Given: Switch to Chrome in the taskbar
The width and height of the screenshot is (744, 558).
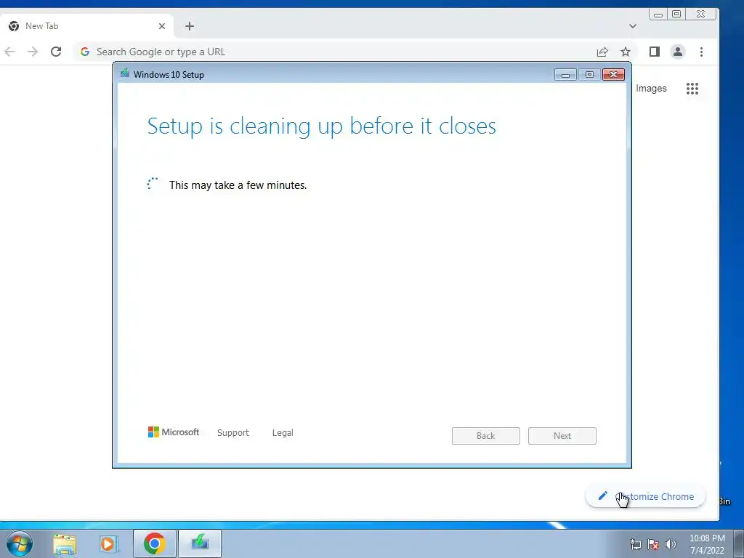Looking at the screenshot, I should point(154,543).
